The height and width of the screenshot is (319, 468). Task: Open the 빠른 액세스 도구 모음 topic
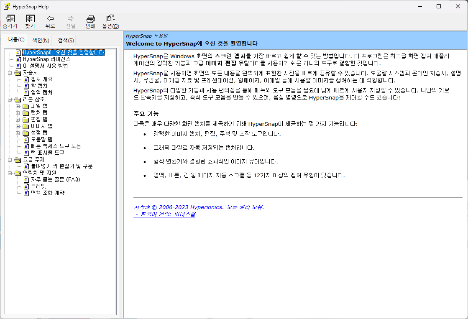click(56, 146)
